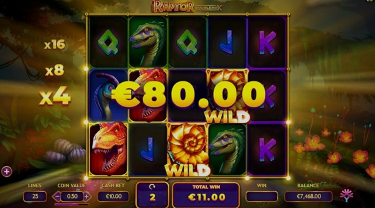The height and width of the screenshot is (208, 375).
Task: Click the Total Win €11.00 panel
Action: click(206, 195)
